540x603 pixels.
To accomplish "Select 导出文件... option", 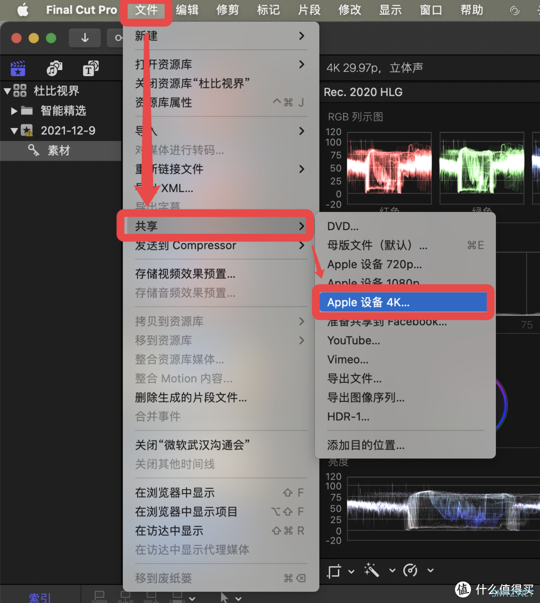I will click(x=405, y=378).
